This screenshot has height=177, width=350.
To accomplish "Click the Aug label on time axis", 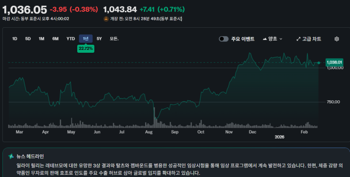I will [x=149, y=132].
